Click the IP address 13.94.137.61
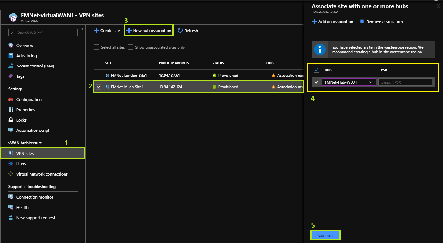443x243 pixels. coord(169,76)
